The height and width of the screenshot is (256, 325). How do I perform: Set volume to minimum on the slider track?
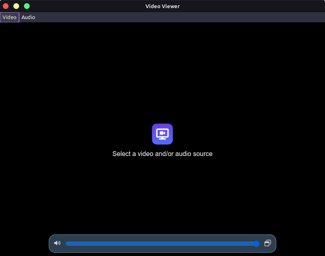(67, 244)
